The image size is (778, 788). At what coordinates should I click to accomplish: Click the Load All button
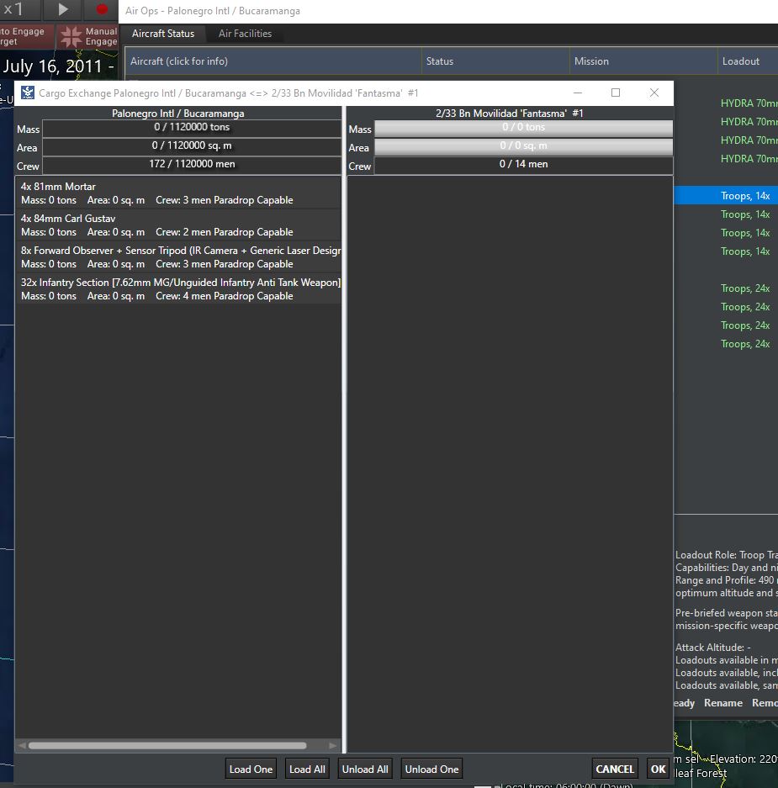(x=307, y=769)
